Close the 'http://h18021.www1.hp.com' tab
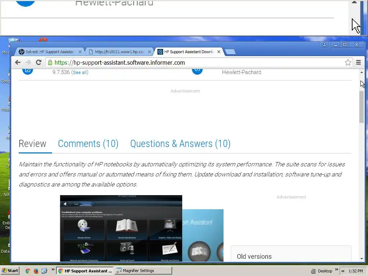368x276 pixels. 149,52
